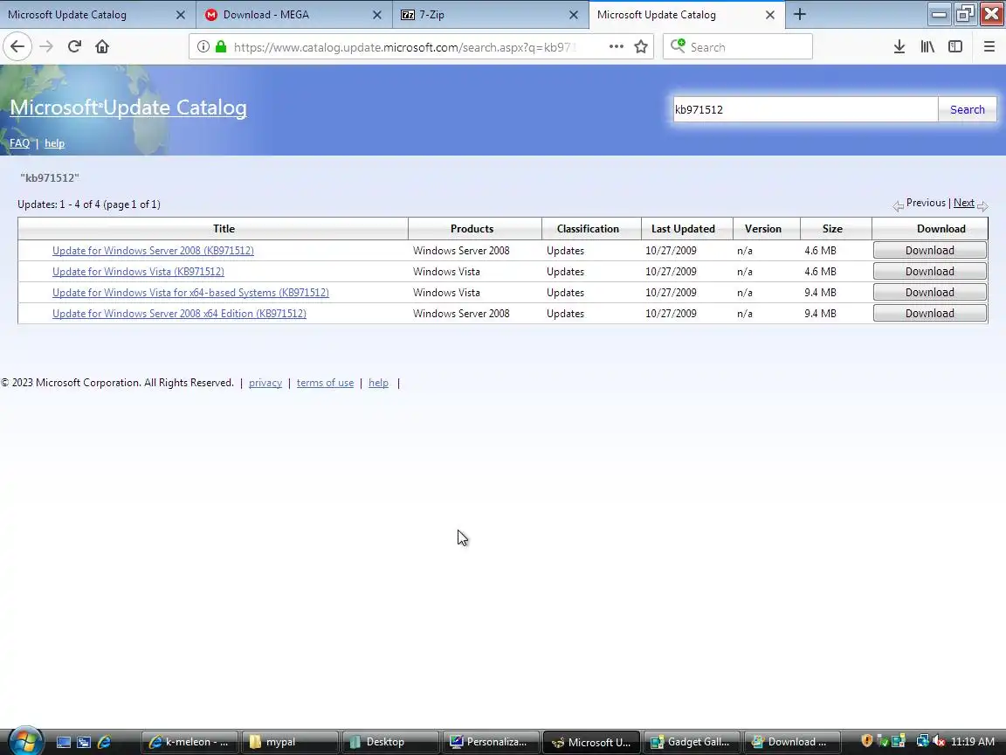Switch to Personalization taskbar window
This screenshot has height=755, width=1006.
[x=492, y=742]
